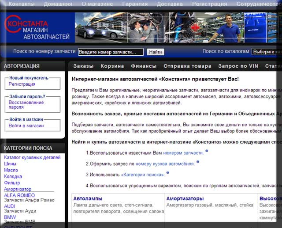Open the Контакты top menu item

(x=22, y=4)
